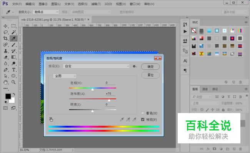Select the Path Selection tool
Image resolution: width=250 pixels, height=153 pixels.
point(6,76)
